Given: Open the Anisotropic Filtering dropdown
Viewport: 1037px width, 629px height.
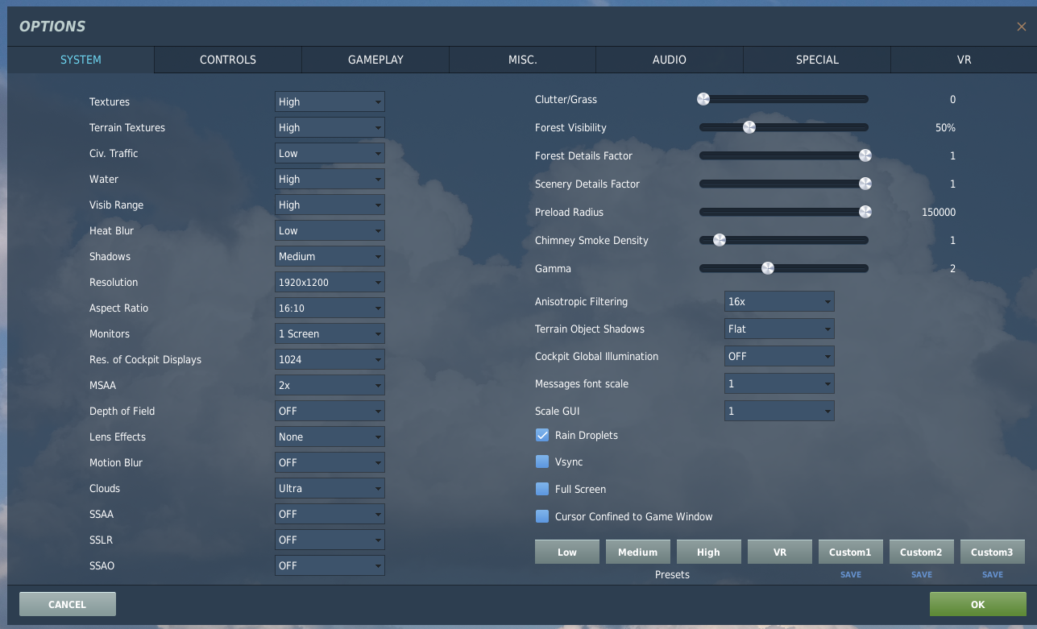Looking at the screenshot, I should (779, 301).
